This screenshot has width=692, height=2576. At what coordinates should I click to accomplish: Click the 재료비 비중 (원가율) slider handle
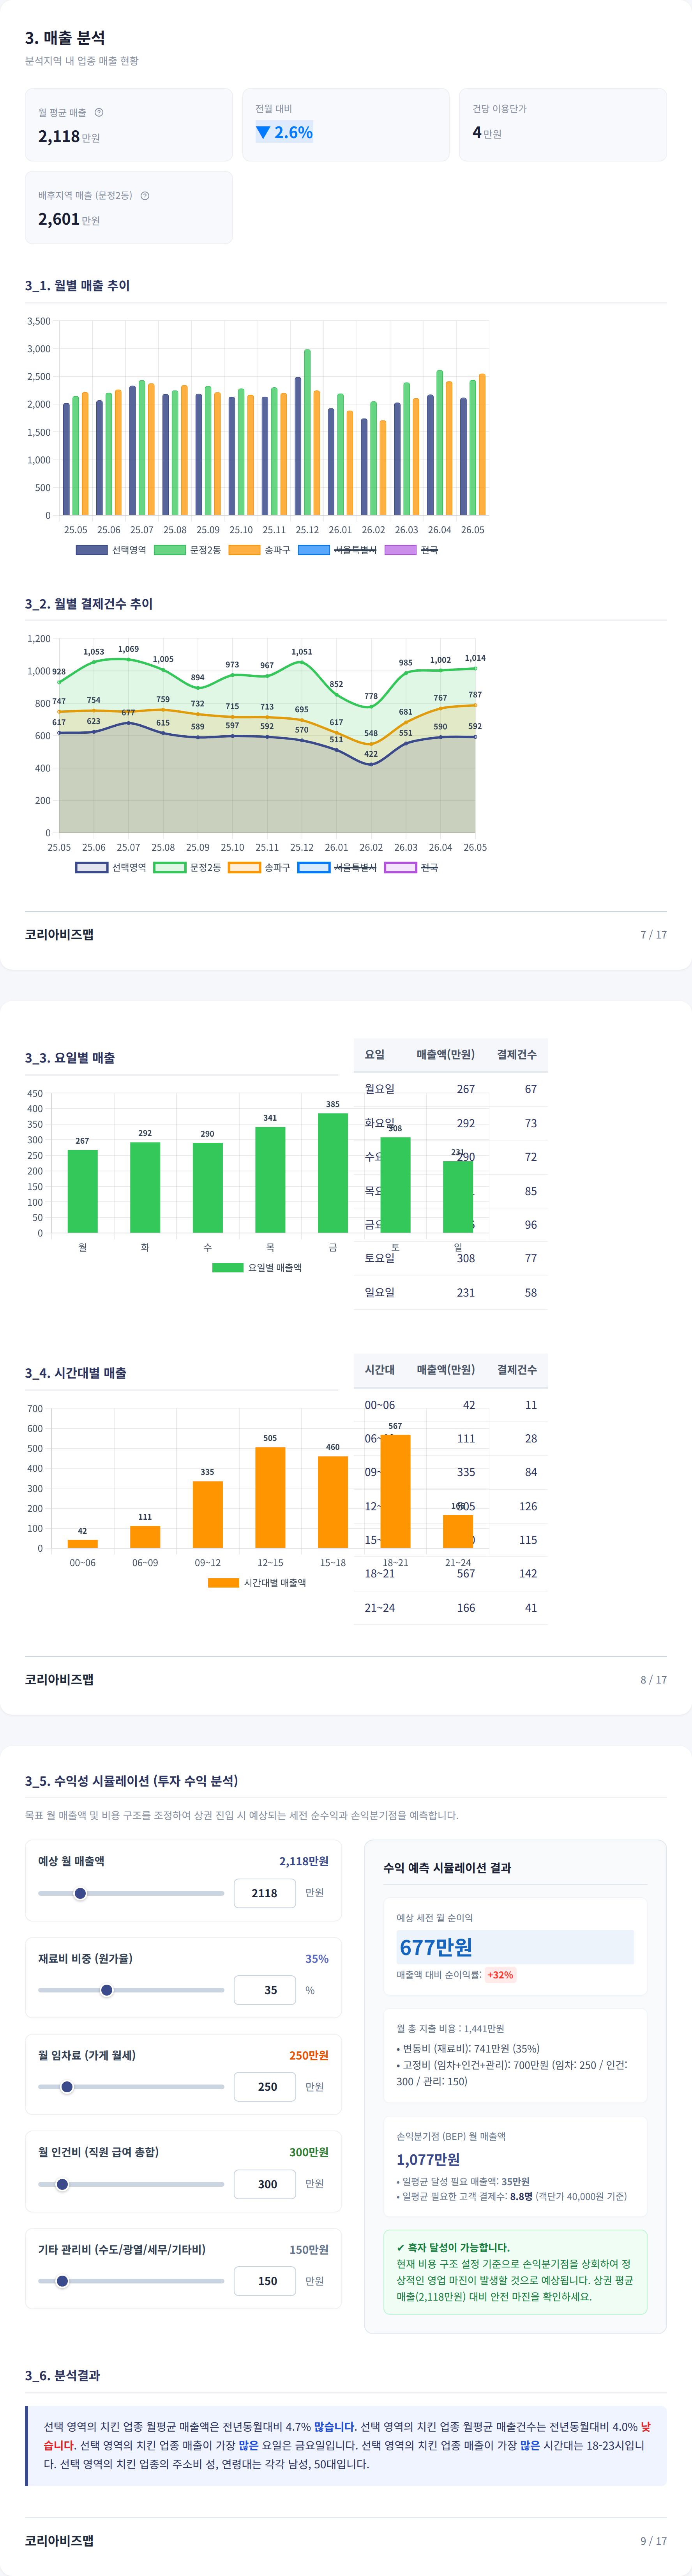pos(107,1990)
